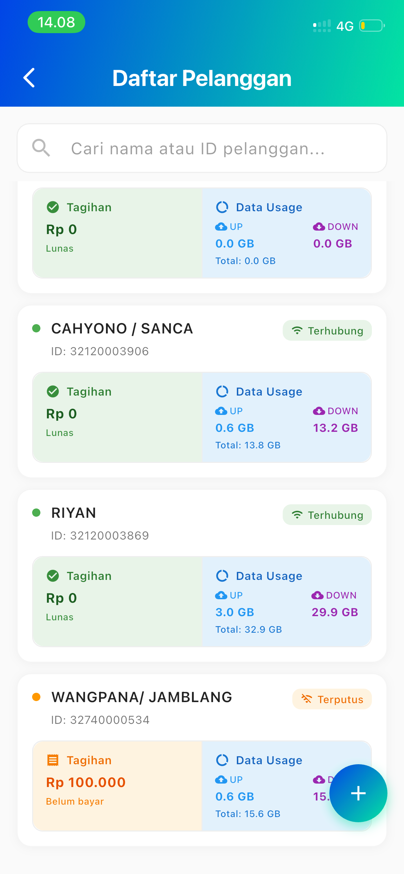Open the WANGPANA/ JAMBLANG customer

coord(142,697)
